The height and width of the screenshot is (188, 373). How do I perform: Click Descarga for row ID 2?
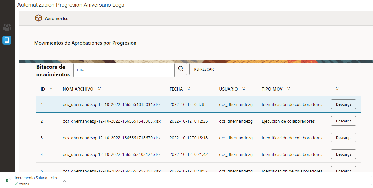tap(343, 121)
